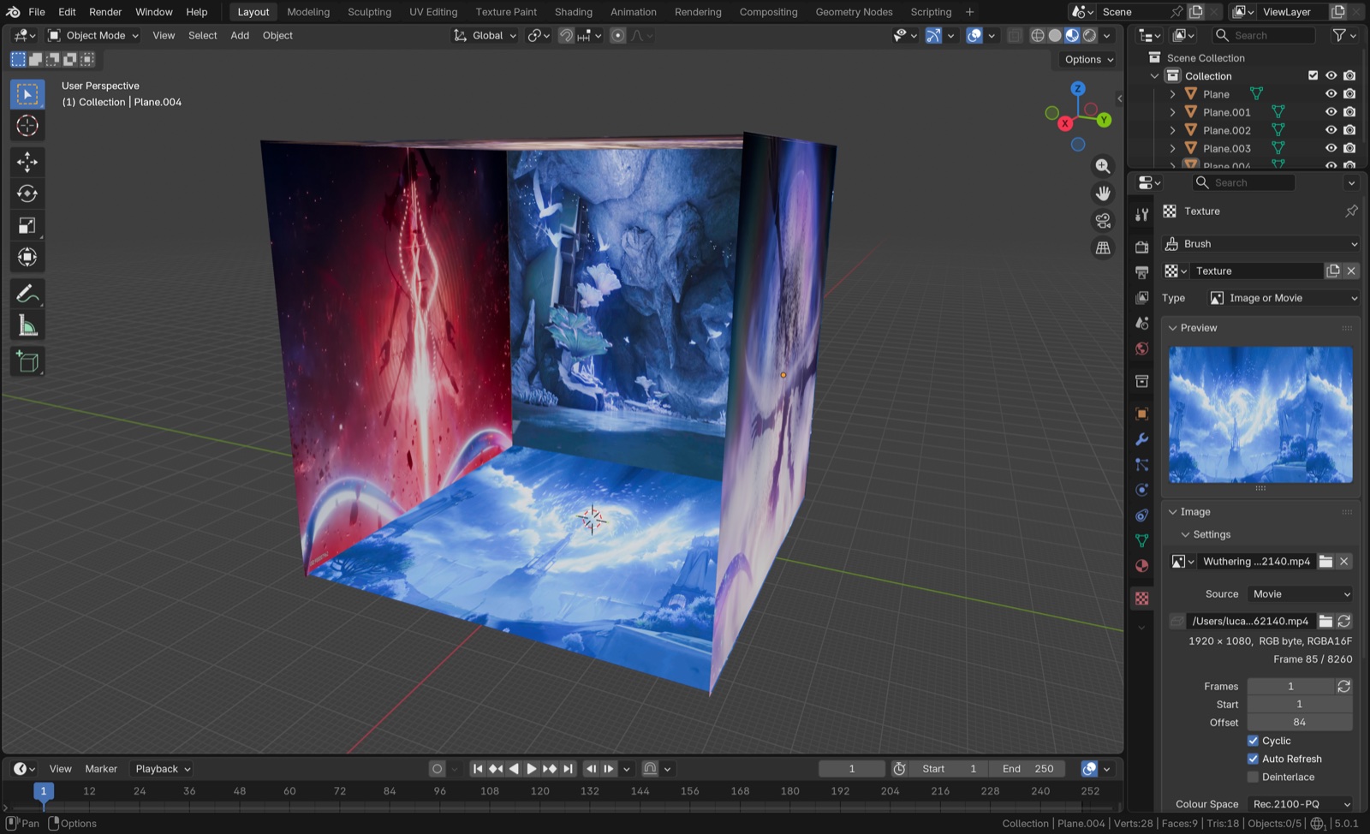Viewport: 1370px width, 834px height.
Task: Open the Material properties tab
Action: [1141, 566]
